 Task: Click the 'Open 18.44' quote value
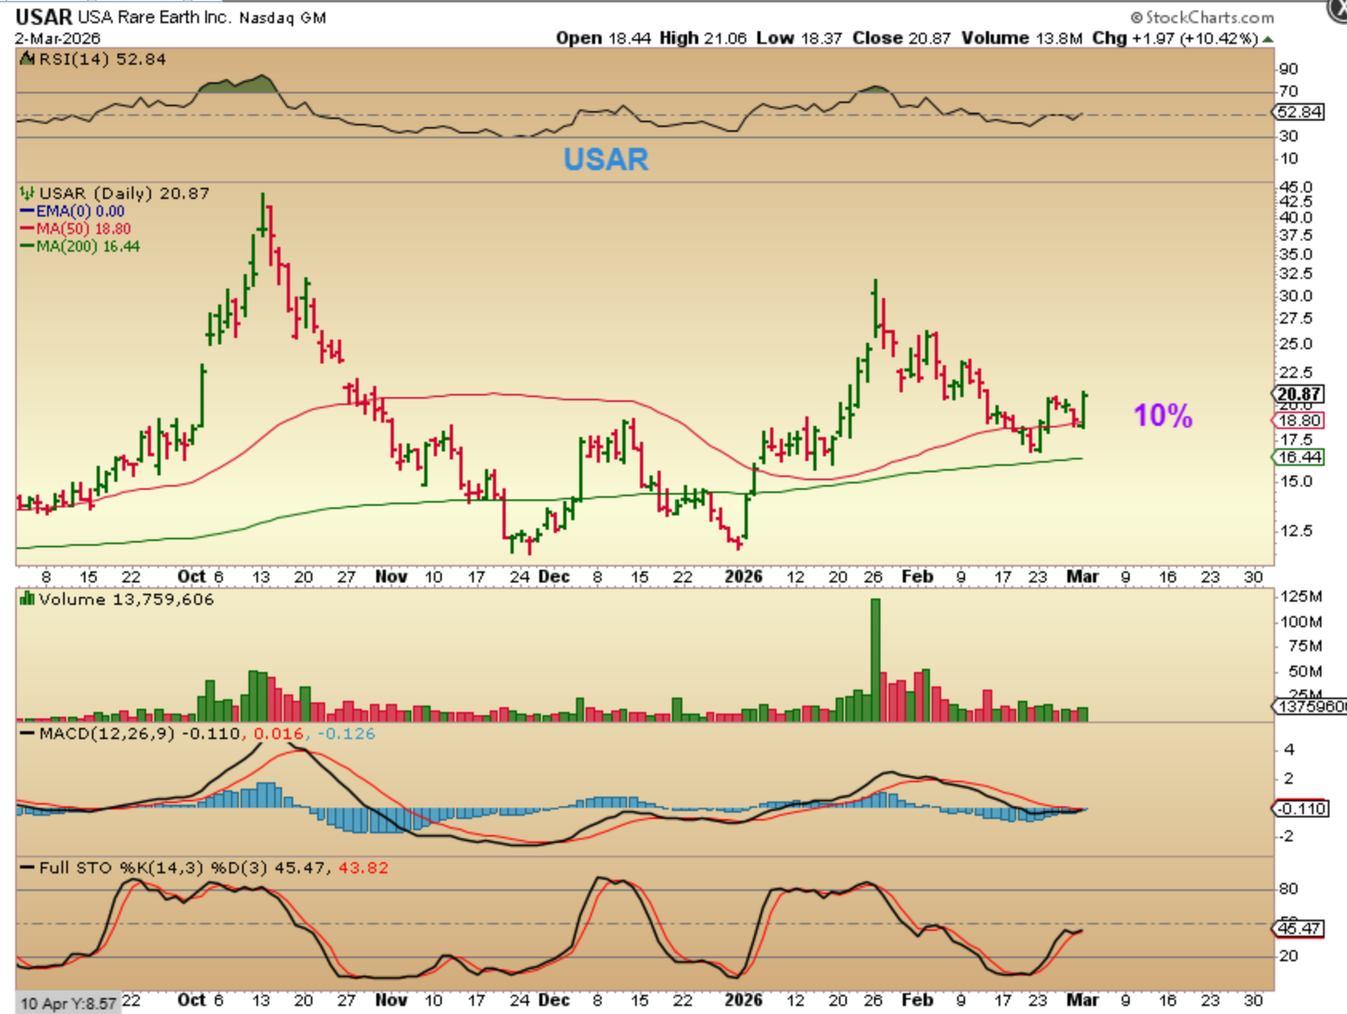coord(603,38)
